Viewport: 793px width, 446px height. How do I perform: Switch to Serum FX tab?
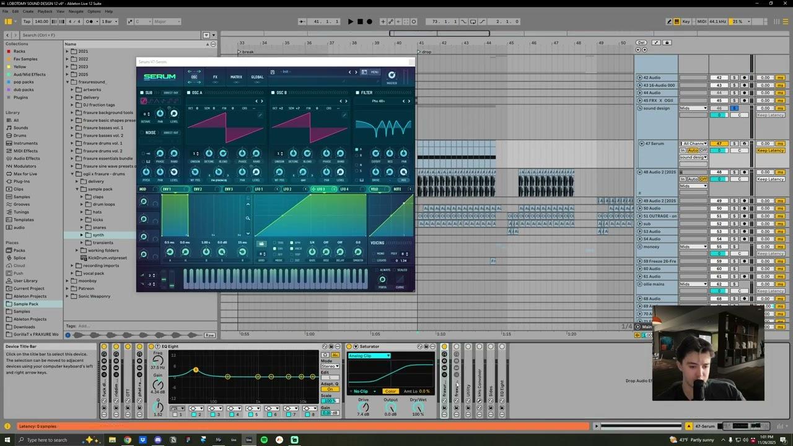(215, 77)
